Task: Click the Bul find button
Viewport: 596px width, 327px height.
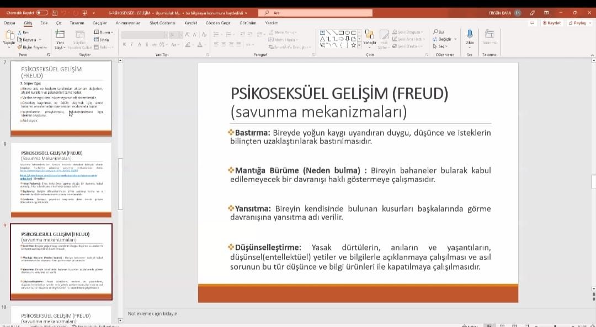Action: (439, 33)
